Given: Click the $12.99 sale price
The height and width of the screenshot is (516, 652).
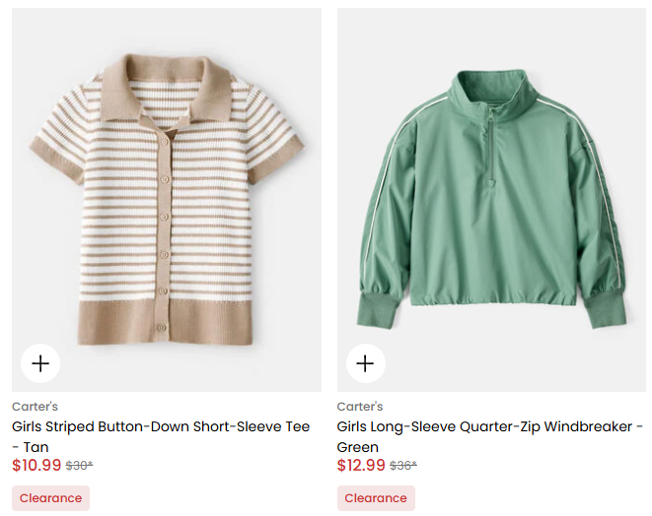Looking at the screenshot, I should 361,465.
